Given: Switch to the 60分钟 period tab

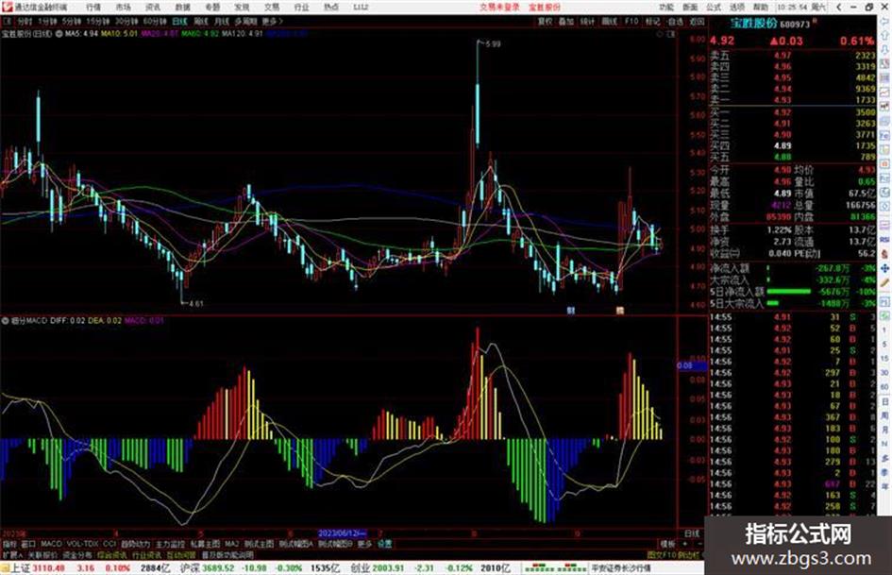Looking at the screenshot, I should click(155, 21).
